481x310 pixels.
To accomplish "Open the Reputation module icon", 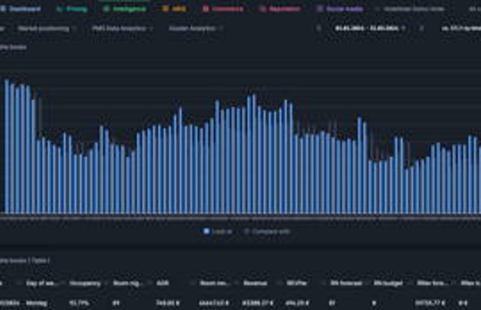I will point(262,9).
